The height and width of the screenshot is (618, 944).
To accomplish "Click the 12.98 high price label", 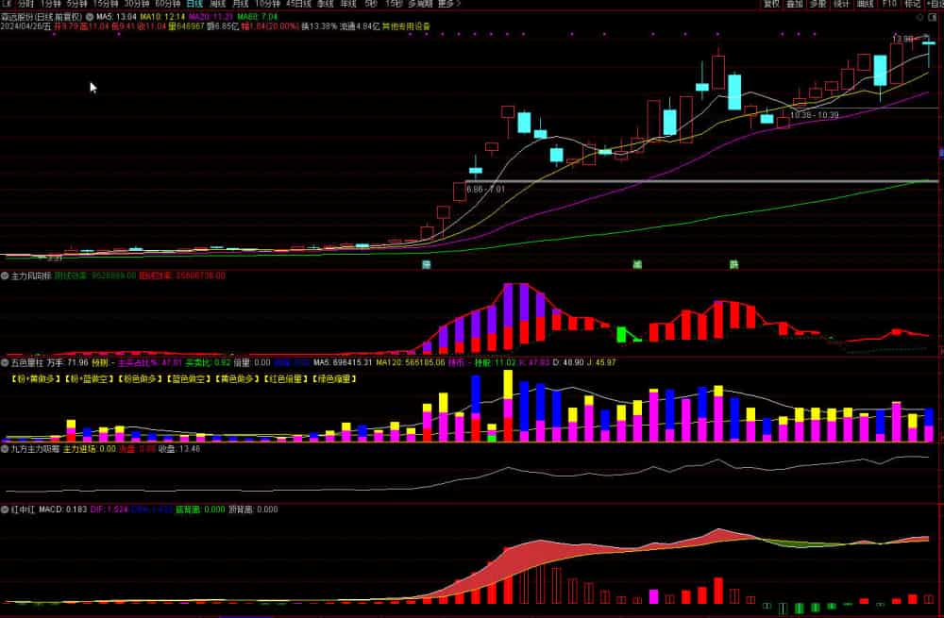I will coord(902,39).
